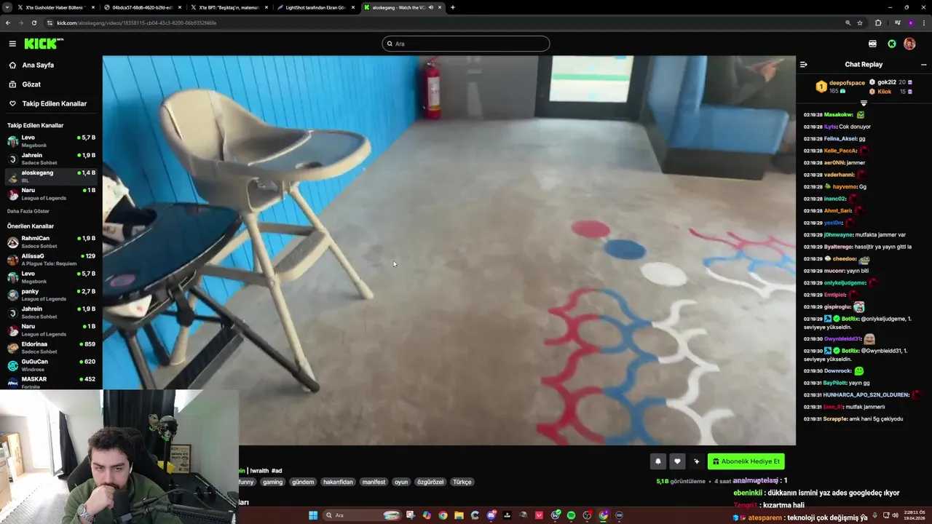Image resolution: width=932 pixels, height=524 pixels.
Task: Open Eldorinaa recommended channel
Action: tap(51, 347)
